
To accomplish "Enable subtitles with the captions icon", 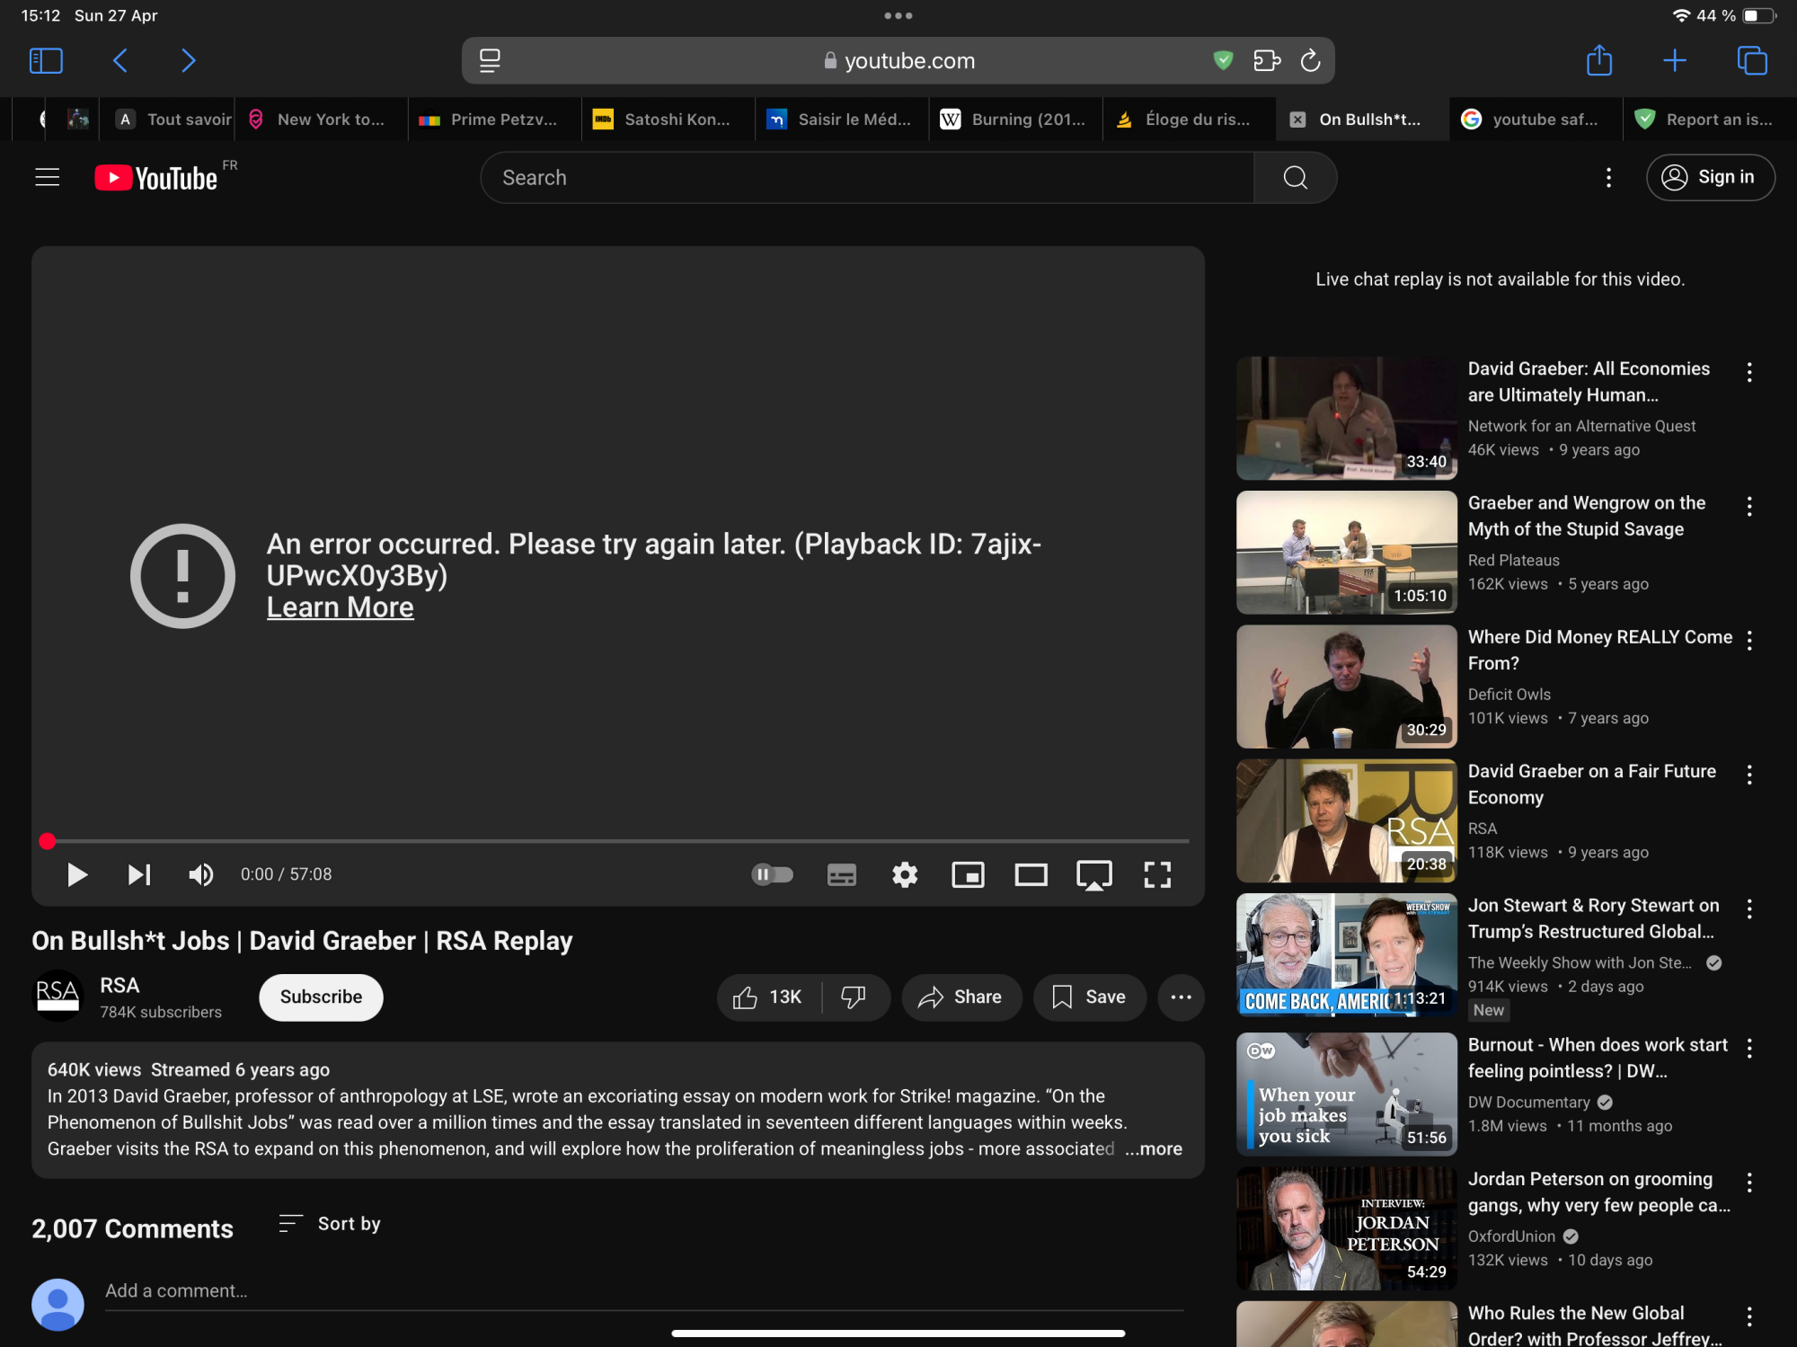I will click(841, 874).
